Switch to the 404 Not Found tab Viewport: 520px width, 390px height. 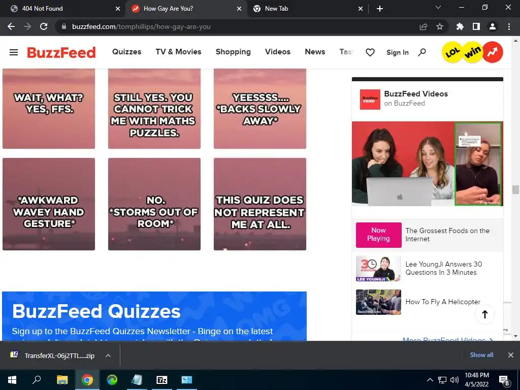63,9
